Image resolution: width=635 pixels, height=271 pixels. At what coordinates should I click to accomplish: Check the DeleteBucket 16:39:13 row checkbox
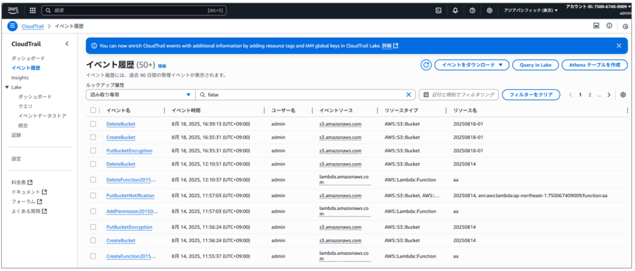(x=93, y=123)
